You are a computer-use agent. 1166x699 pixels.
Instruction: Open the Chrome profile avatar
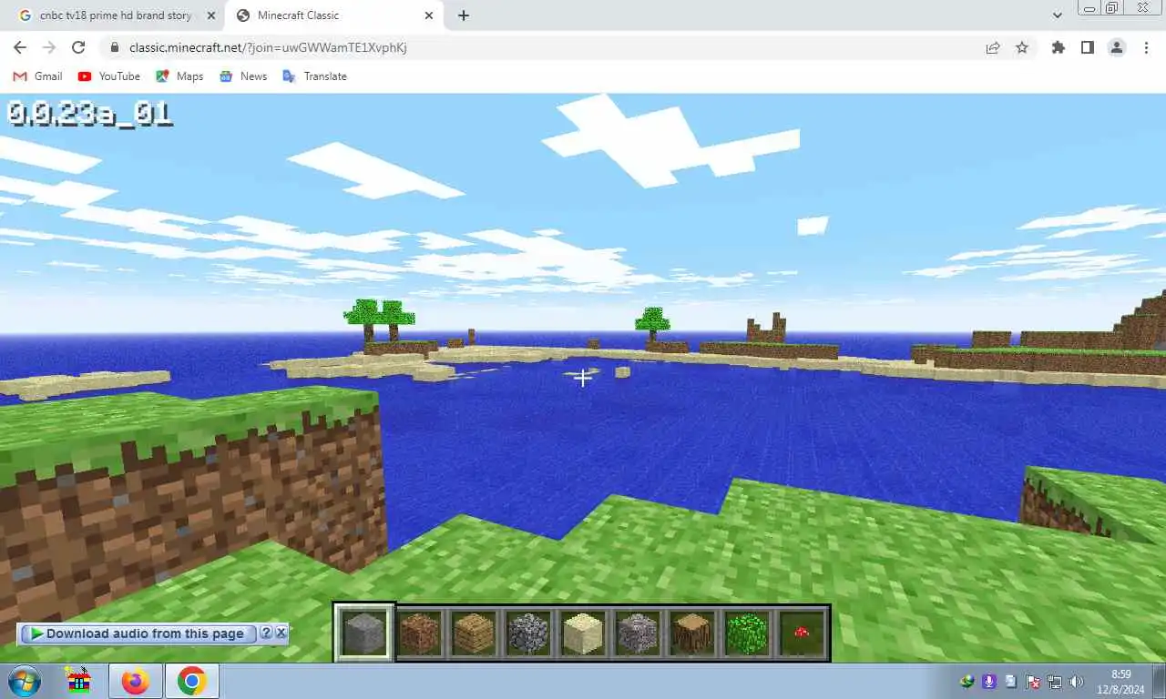pos(1117,47)
